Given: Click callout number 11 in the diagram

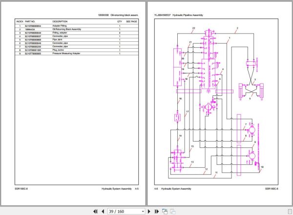Looking at the screenshot, I should pyautogui.click(x=216, y=173).
